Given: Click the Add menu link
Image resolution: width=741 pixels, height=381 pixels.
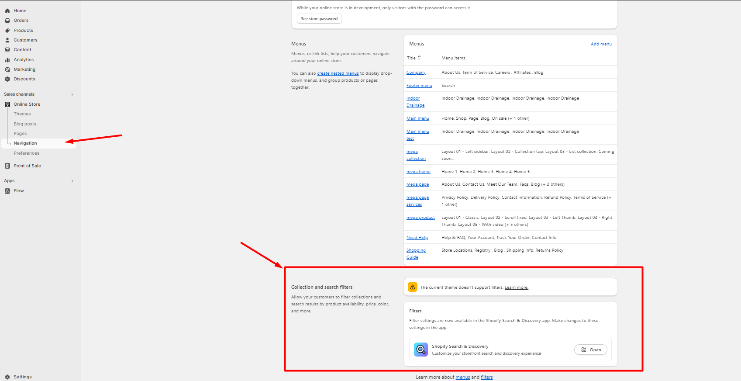Looking at the screenshot, I should 601,44.
